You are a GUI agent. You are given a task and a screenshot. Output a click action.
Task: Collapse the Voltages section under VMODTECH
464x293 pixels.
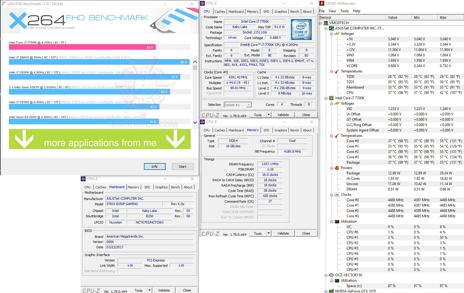coord(332,34)
